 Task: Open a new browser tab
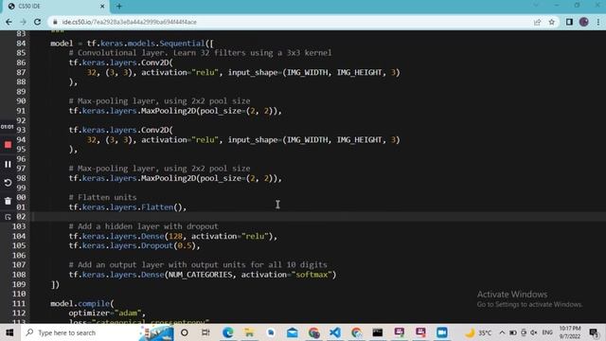tap(119, 7)
